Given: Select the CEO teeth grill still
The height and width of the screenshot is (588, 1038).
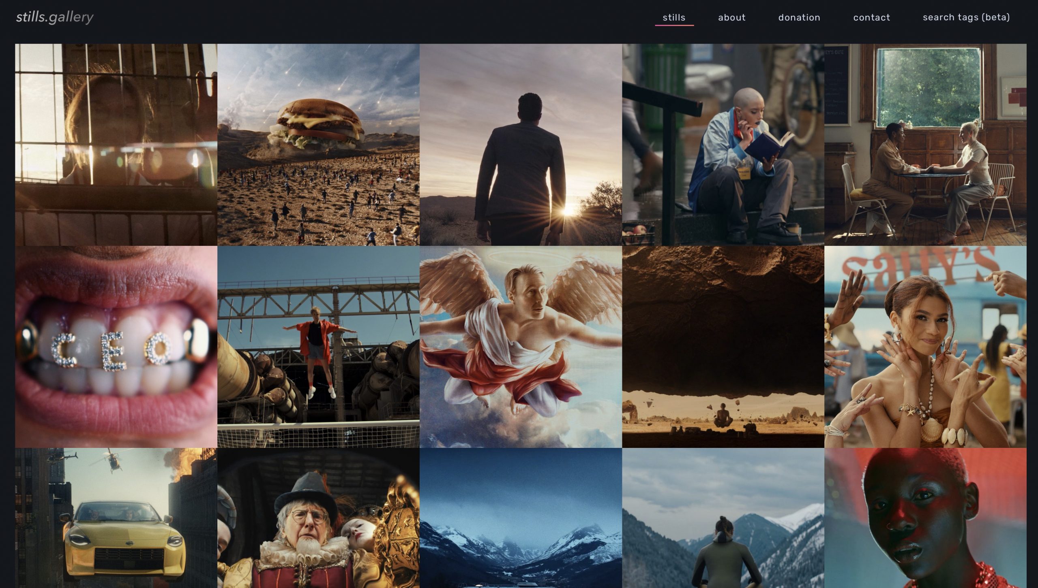Looking at the screenshot, I should coord(116,347).
